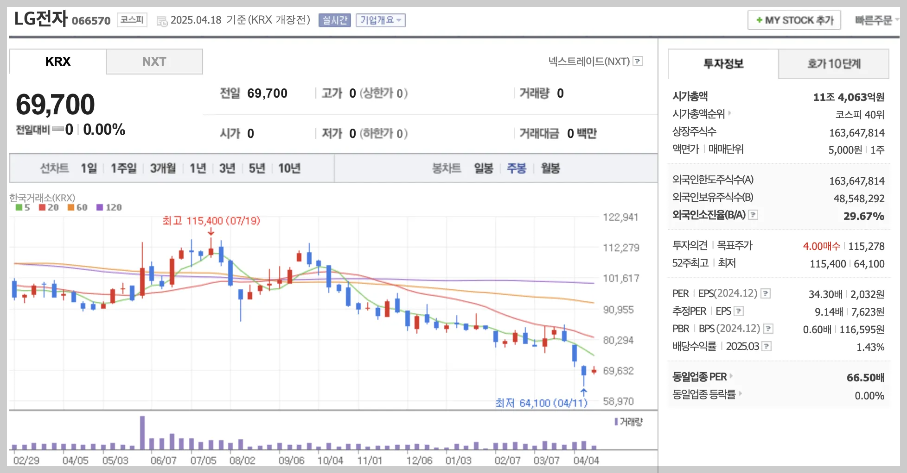Click the 동일업종 등락률 arrow

point(740,393)
